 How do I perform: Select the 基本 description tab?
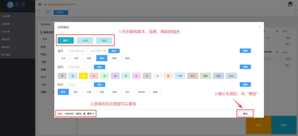click(66, 41)
